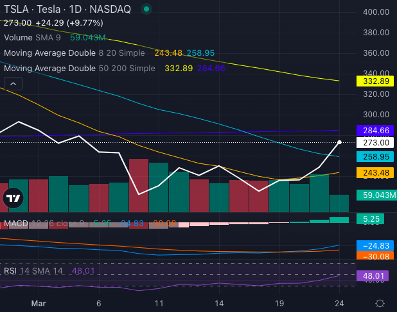
Task: Select the RSI 14 indicator legend
Action: coord(32,270)
